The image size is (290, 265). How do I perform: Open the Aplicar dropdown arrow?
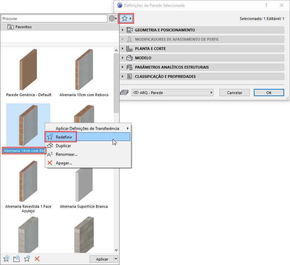(115, 259)
